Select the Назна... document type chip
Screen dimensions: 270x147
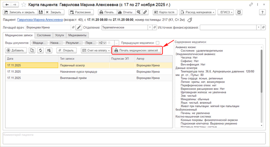pyautogui.click(x=56, y=43)
